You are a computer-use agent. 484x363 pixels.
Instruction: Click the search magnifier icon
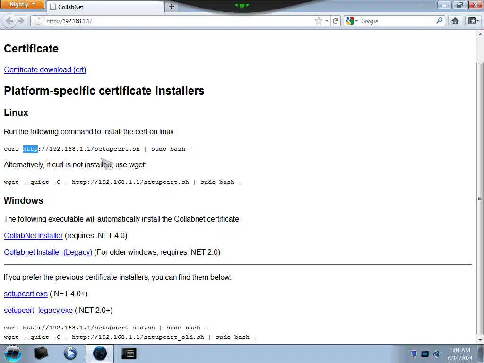(x=439, y=21)
